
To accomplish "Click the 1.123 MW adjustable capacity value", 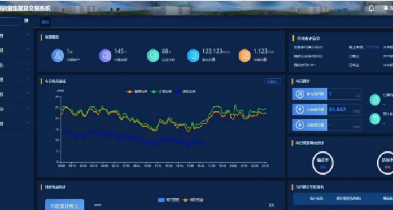I will tap(264, 52).
